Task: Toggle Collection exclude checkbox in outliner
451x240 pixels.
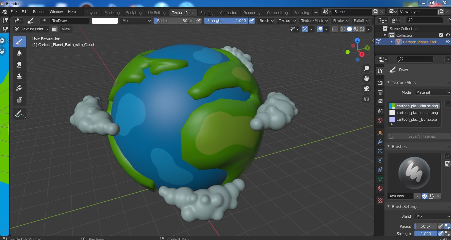Action: coord(441,35)
